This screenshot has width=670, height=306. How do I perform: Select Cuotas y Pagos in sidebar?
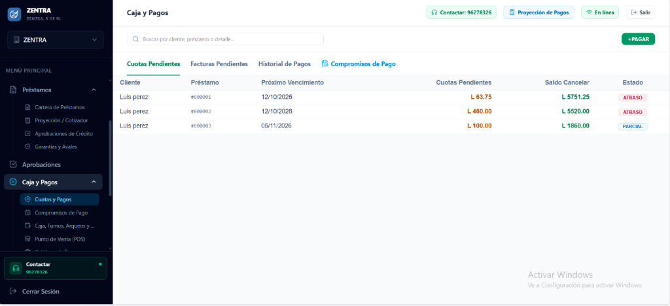60,199
